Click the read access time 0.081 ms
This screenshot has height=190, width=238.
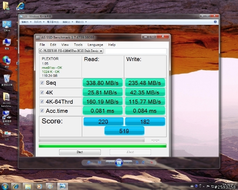tap(103, 111)
